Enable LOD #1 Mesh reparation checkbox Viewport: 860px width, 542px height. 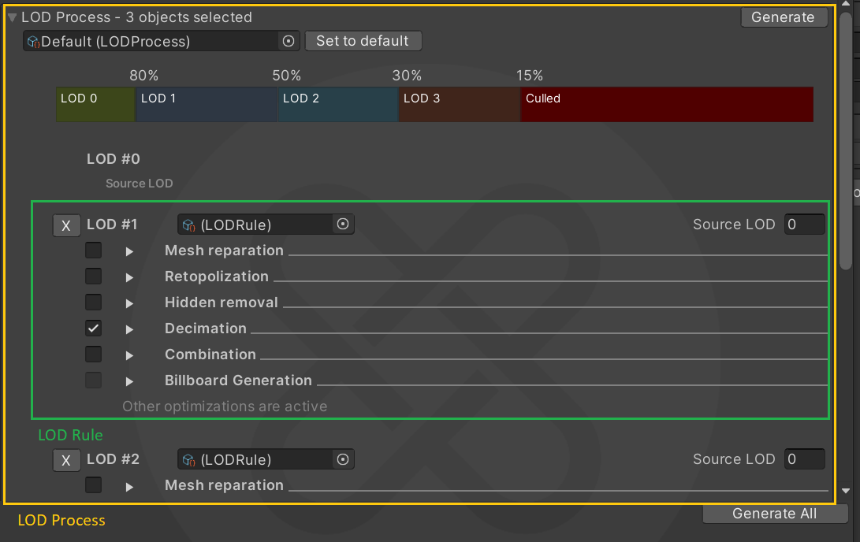click(x=93, y=251)
